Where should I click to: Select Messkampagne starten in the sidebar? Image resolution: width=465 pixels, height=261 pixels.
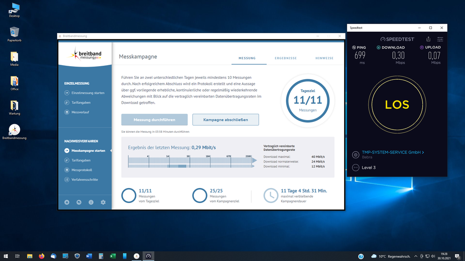(85, 150)
